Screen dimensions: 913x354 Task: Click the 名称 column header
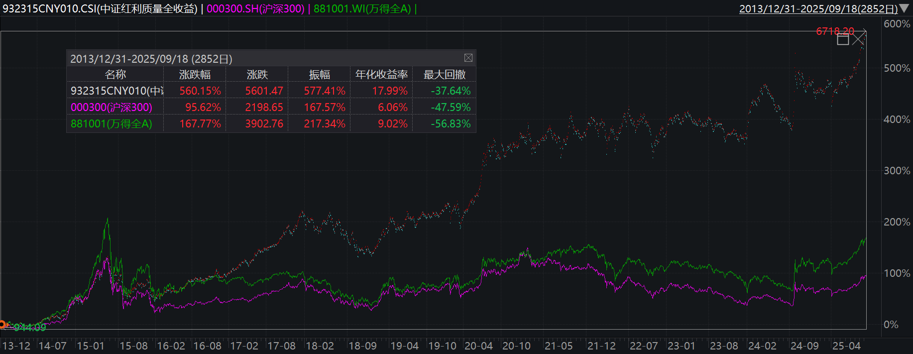tap(115, 75)
